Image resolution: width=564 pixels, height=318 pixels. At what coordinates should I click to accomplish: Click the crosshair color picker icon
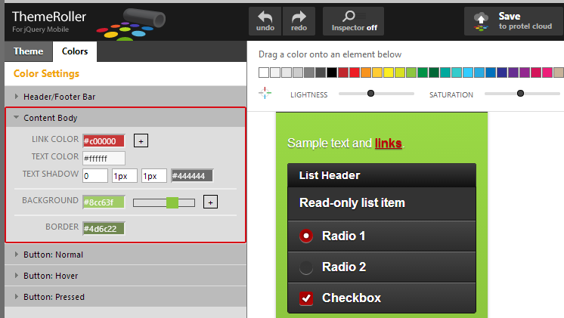(x=265, y=93)
